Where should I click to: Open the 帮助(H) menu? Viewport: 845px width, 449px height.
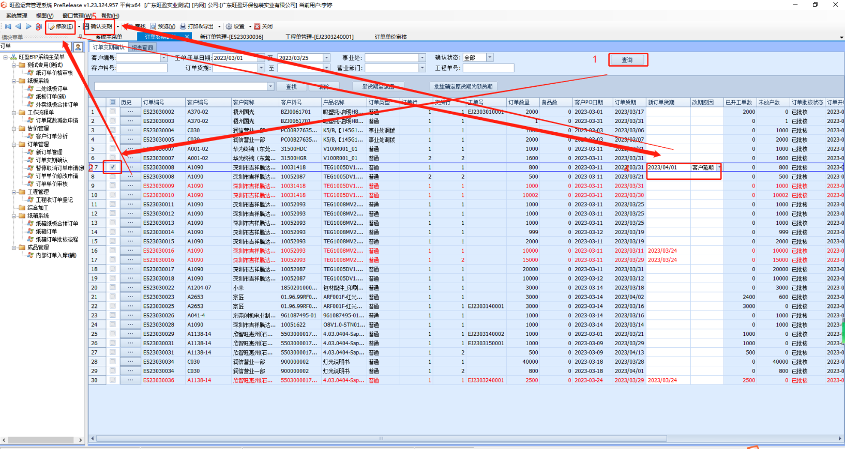(110, 16)
